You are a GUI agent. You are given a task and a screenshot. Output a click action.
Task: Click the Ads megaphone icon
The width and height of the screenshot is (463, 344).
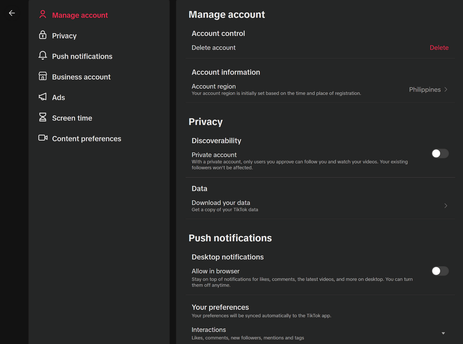pos(43,97)
